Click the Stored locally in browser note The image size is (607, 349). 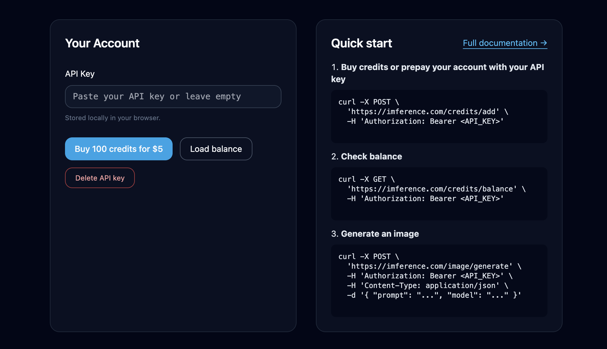pos(112,118)
